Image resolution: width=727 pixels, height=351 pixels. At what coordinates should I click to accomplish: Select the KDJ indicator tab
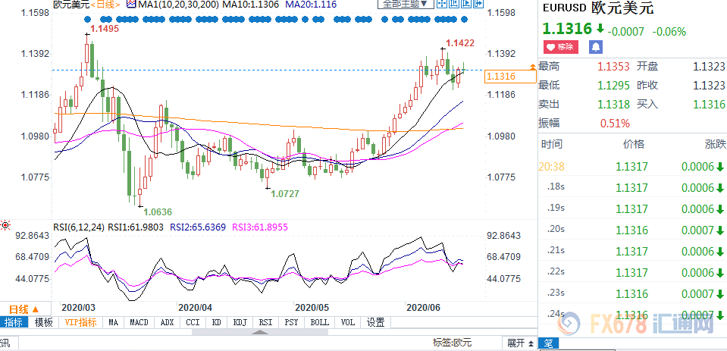(240, 322)
